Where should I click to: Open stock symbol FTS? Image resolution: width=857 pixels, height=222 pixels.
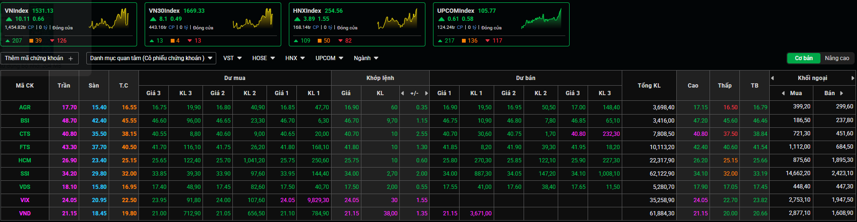click(25, 147)
